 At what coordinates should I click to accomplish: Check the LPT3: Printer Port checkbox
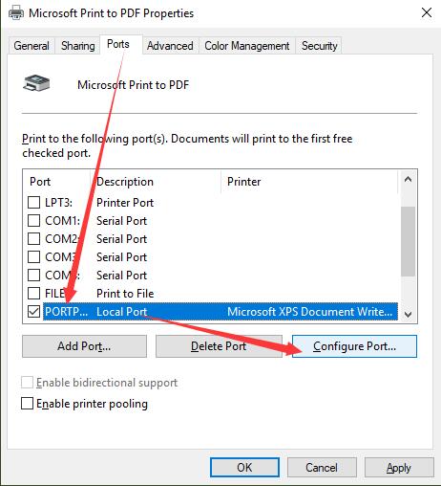click(33, 202)
